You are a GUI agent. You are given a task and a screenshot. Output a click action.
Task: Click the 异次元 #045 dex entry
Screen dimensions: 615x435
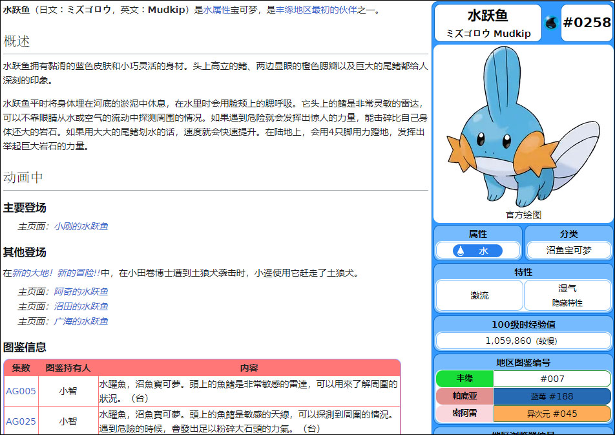click(x=552, y=414)
